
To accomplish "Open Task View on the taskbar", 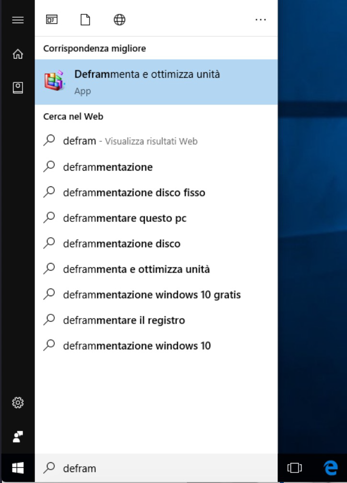I will tap(295, 468).
